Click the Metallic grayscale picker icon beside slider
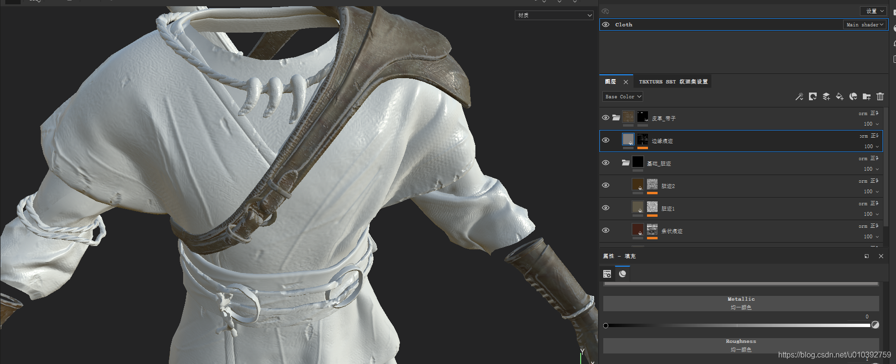The width and height of the screenshot is (896, 364). pos(875,325)
